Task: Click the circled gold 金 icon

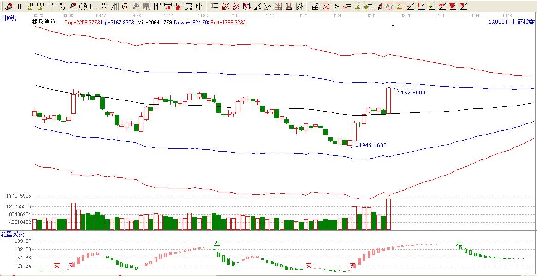Action: [357, 6]
